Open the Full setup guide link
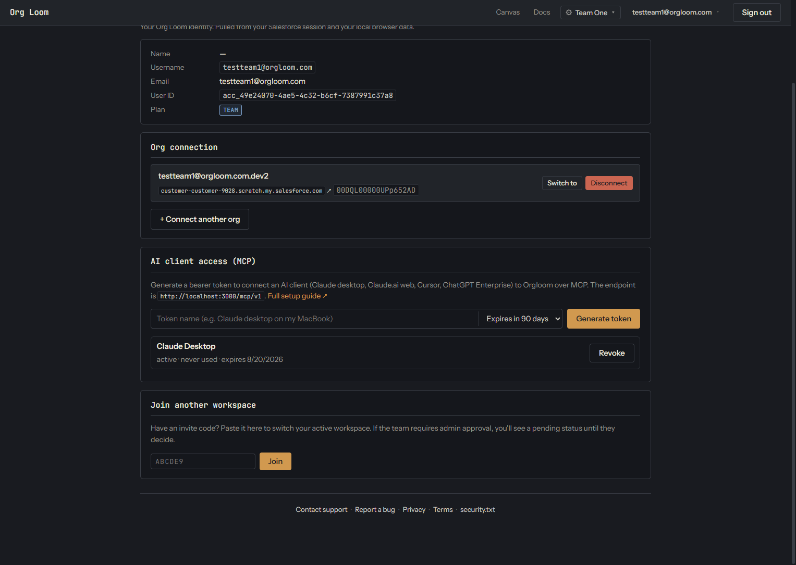 pos(298,296)
